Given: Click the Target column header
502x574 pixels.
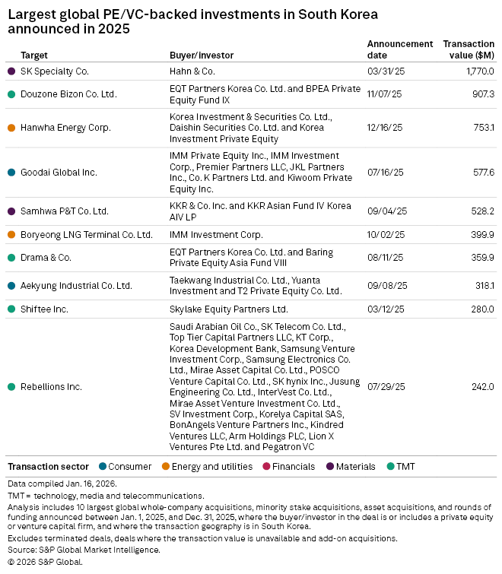Looking at the screenshot, I should pos(34,55).
